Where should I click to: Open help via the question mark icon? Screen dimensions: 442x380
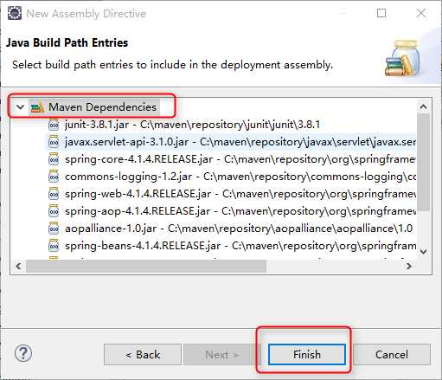click(x=23, y=353)
